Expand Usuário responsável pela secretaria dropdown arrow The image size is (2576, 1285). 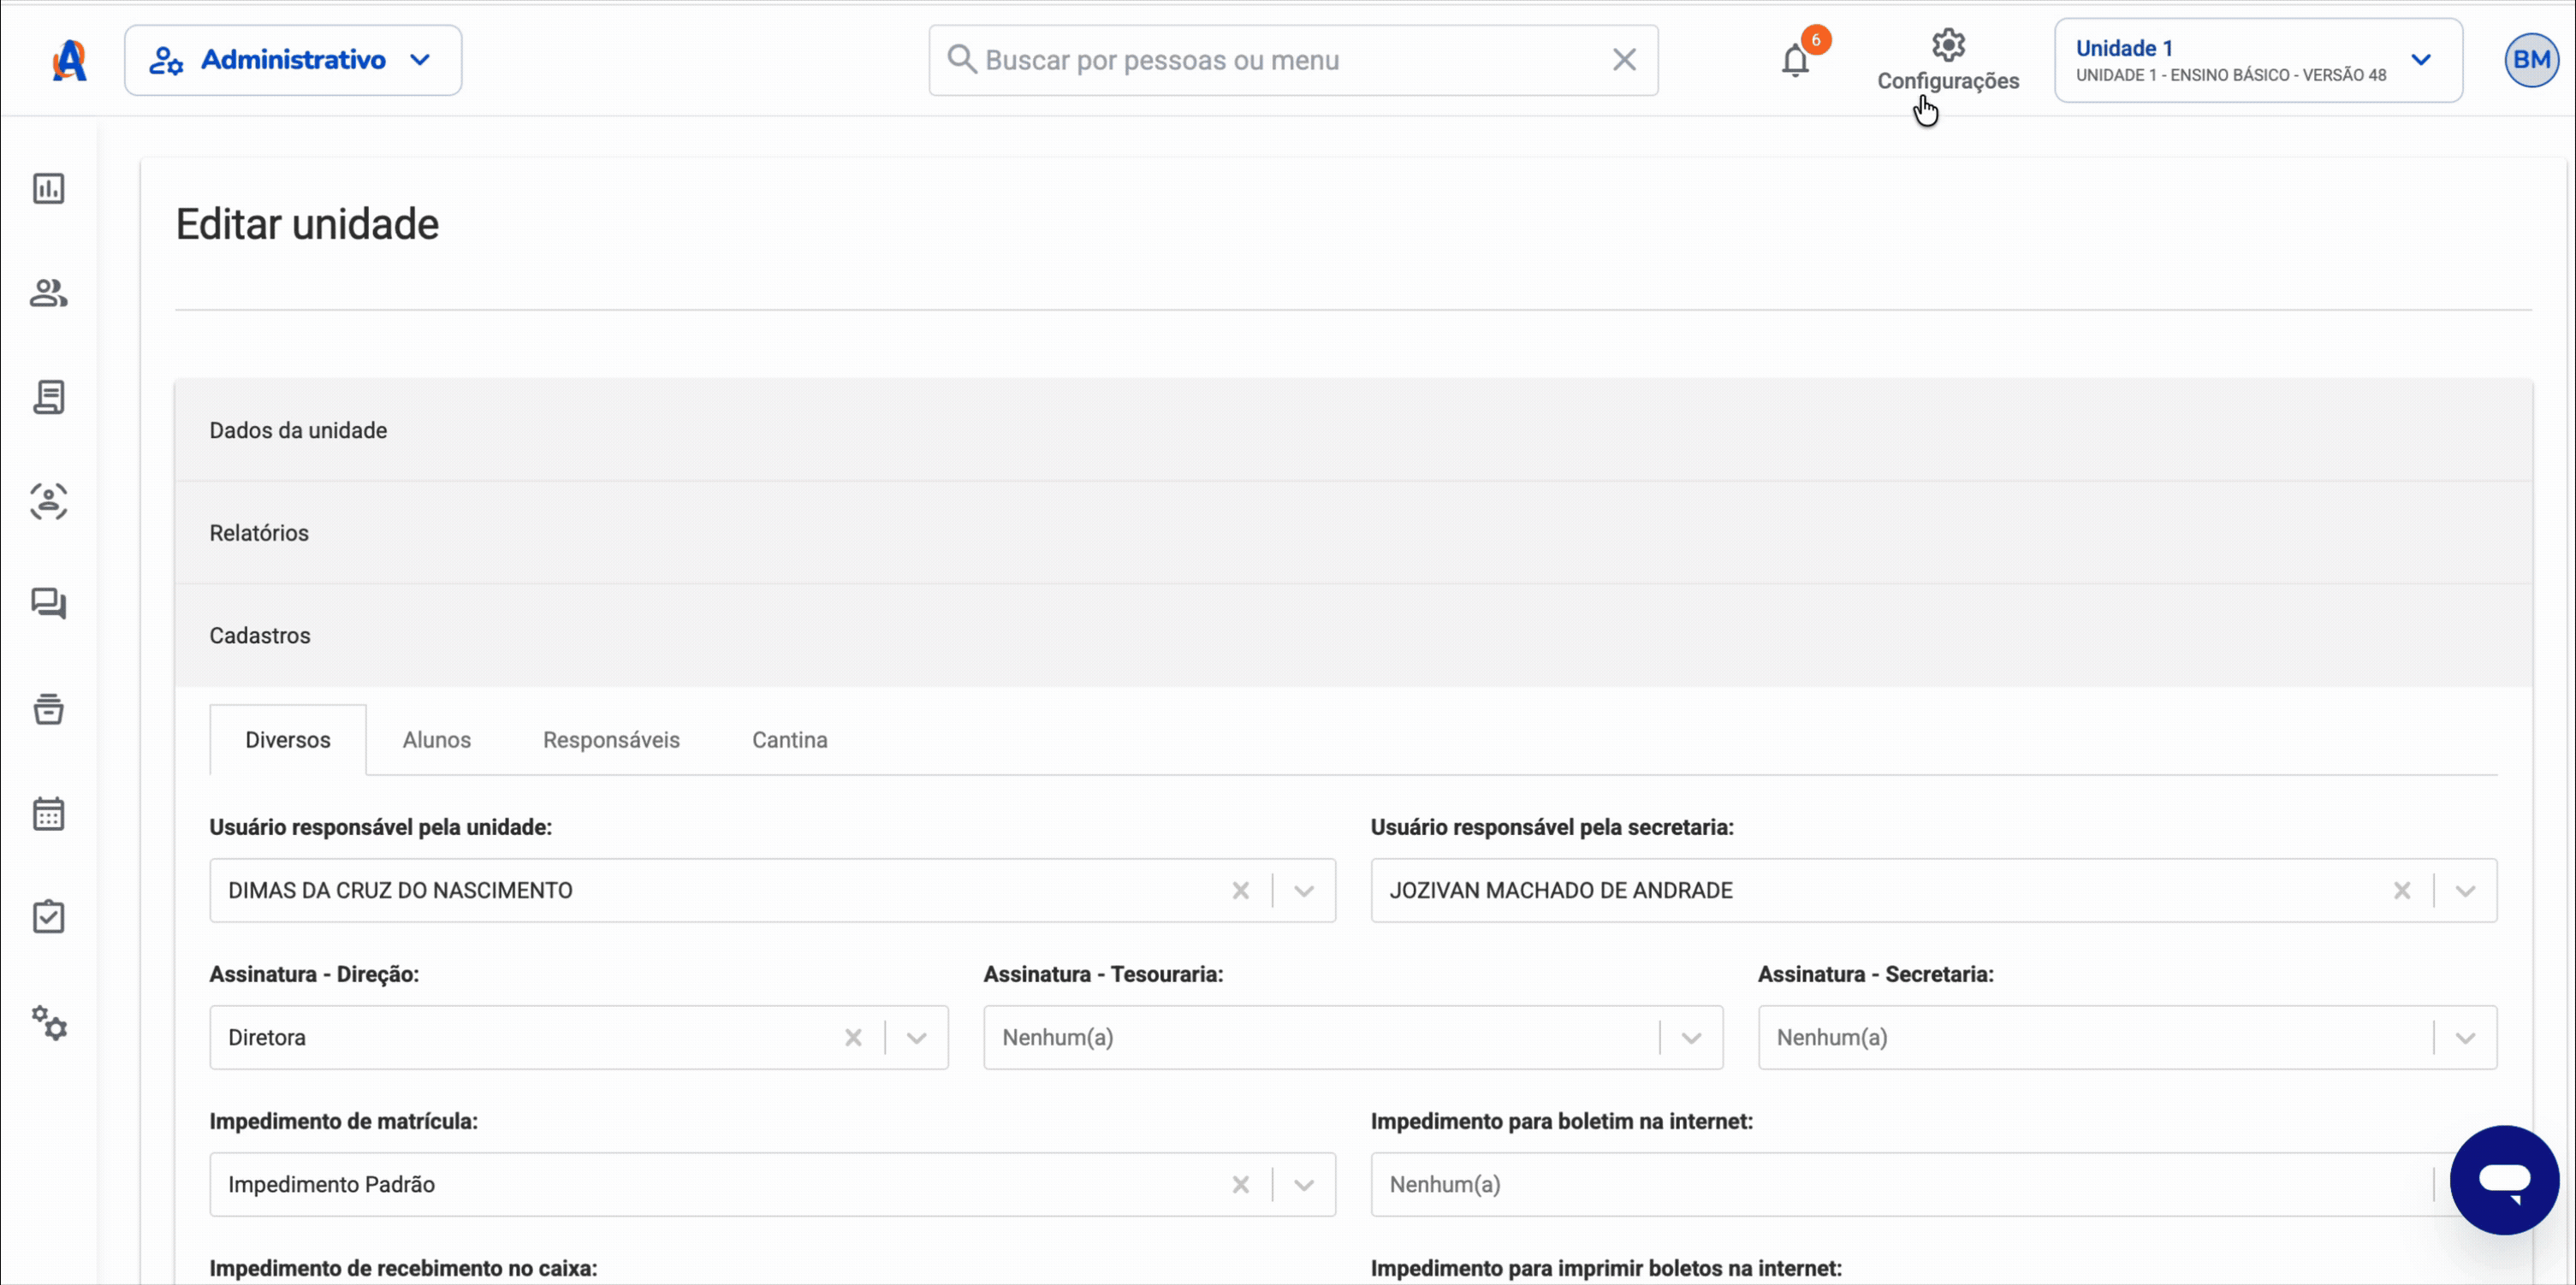click(x=2465, y=890)
